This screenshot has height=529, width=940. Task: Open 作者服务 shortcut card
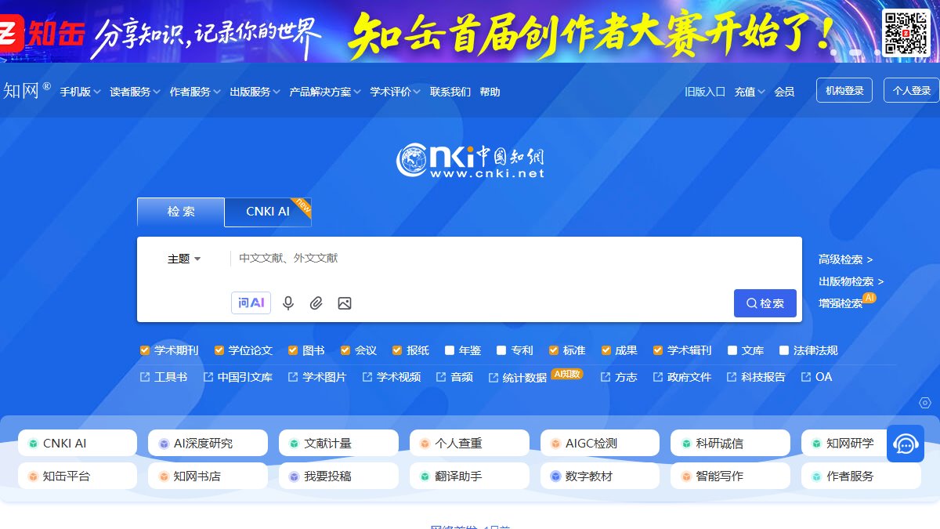tap(861, 476)
